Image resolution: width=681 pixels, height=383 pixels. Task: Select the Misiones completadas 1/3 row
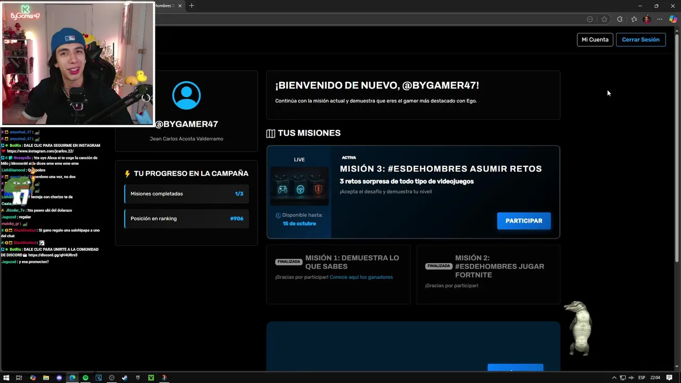[186, 194]
